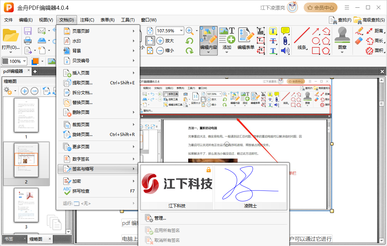Select page 3 thumbnail
The height and width of the screenshot is (246, 387).
click(26, 205)
